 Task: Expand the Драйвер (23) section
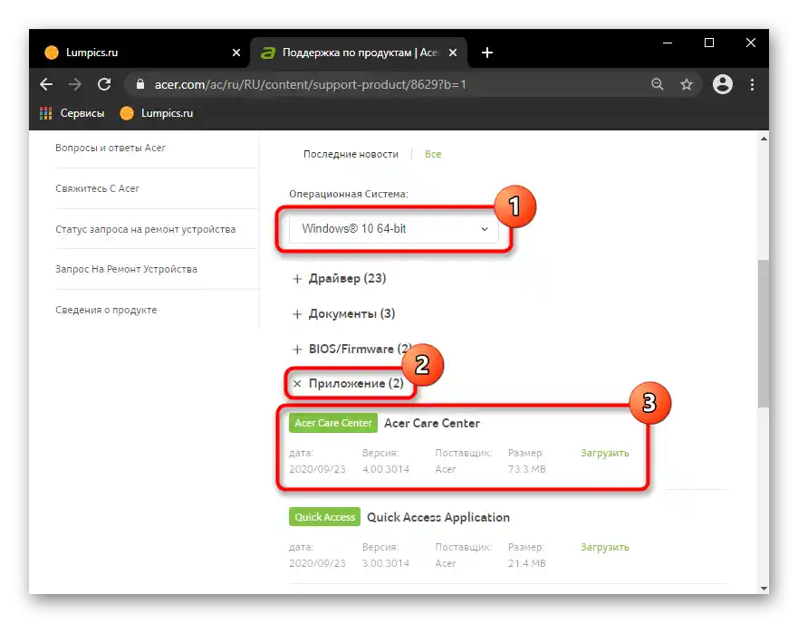340,278
